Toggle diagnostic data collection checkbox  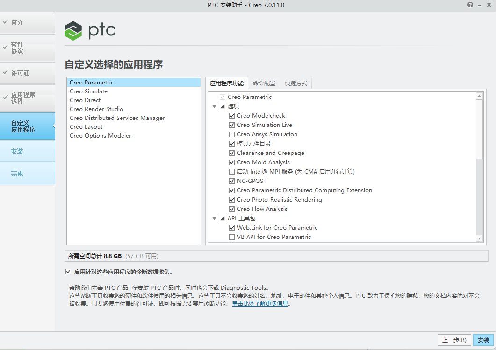click(68, 272)
